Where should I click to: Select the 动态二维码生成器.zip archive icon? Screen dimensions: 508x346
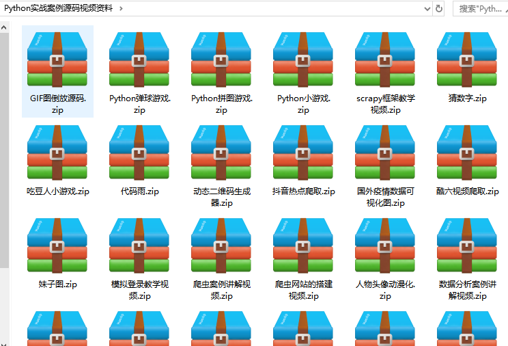[221, 152]
